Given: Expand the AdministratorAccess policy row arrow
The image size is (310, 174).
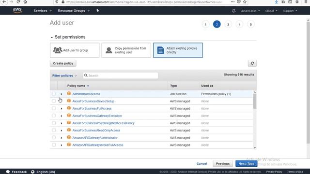Looking at the screenshot, I should [x=62, y=94].
